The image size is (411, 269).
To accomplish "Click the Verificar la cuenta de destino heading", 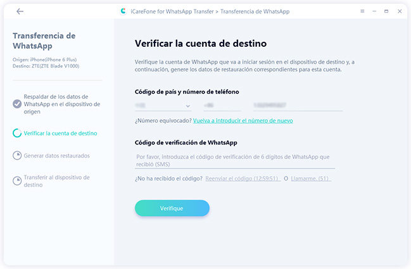I will (201, 44).
